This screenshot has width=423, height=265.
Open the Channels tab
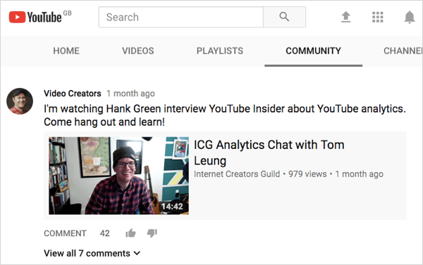(403, 51)
